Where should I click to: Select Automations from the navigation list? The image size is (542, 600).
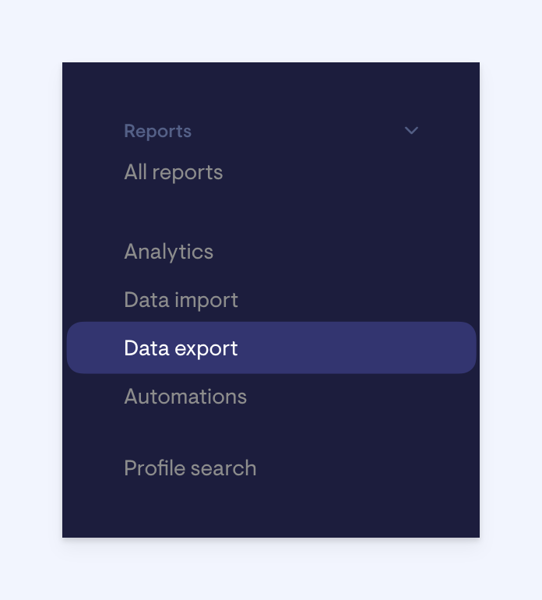coord(185,397)
